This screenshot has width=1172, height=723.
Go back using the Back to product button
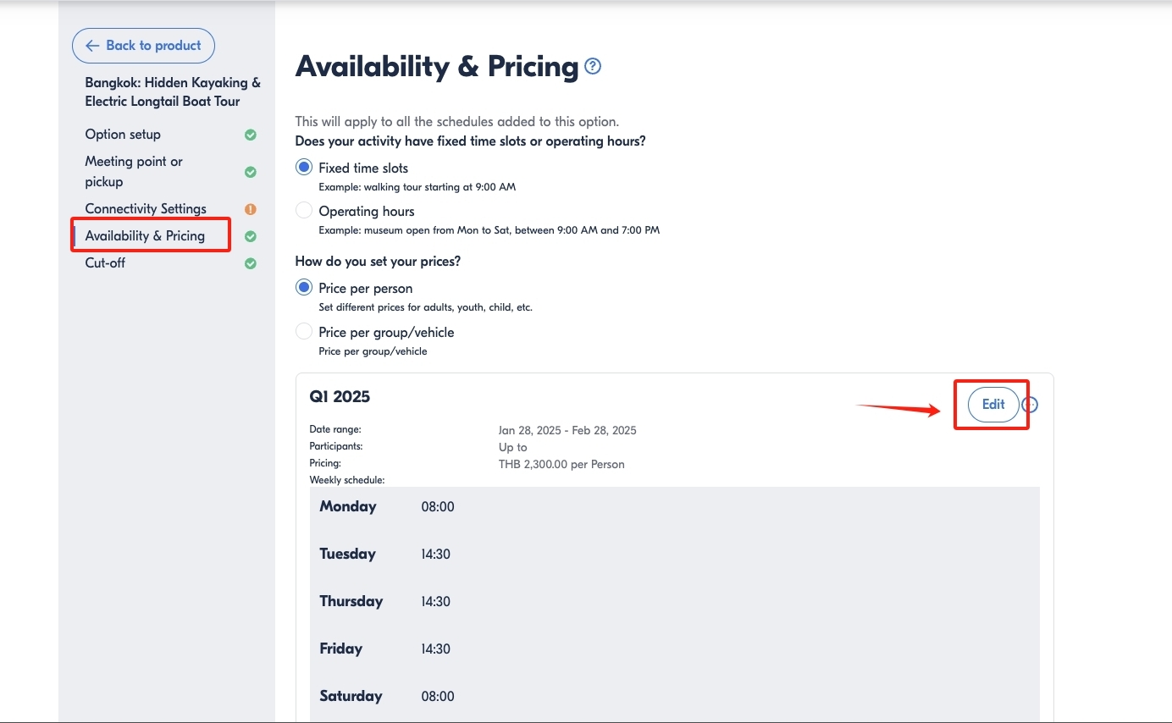click(x=143, y=46)
